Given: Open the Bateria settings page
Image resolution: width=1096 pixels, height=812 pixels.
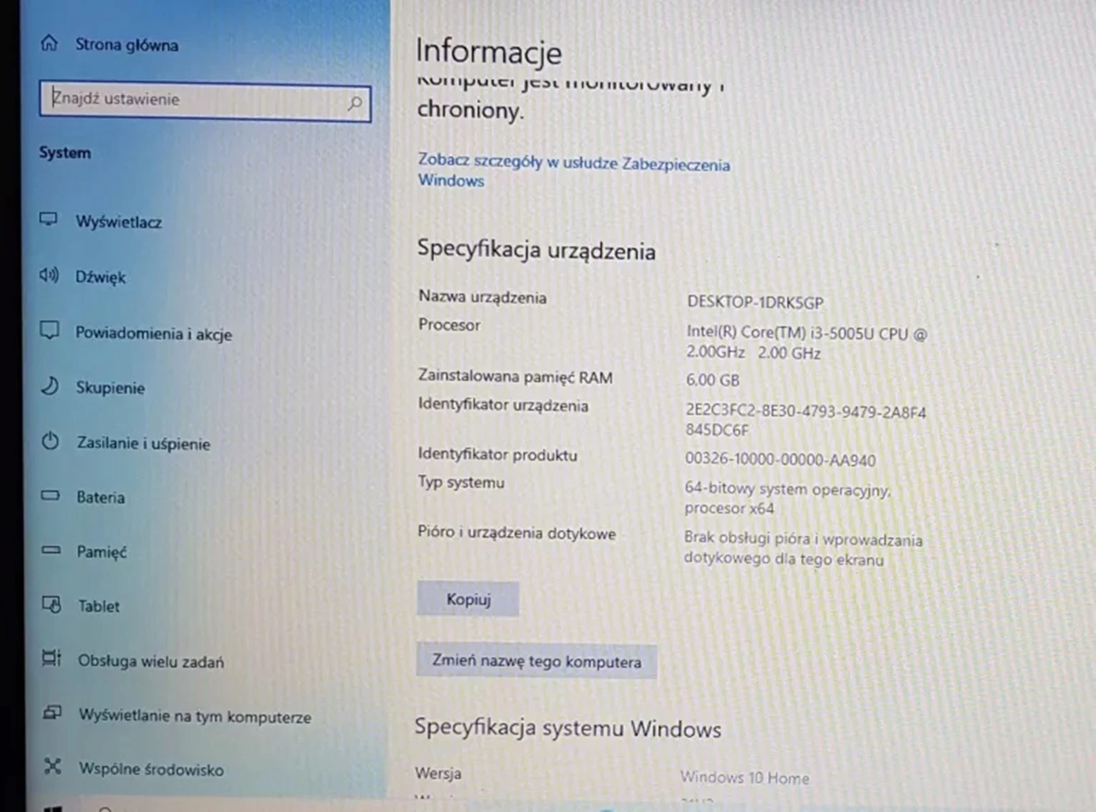Looking at the screenshot, I should pos(101,497).
